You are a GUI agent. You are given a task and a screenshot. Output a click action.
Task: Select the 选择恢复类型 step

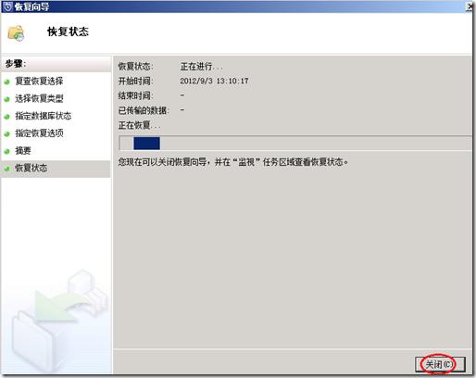click(39, 98)
